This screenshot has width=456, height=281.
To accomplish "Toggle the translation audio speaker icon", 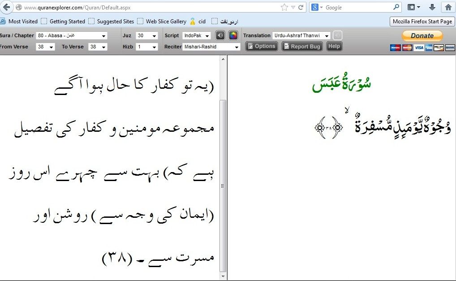I will click(337, 35).
